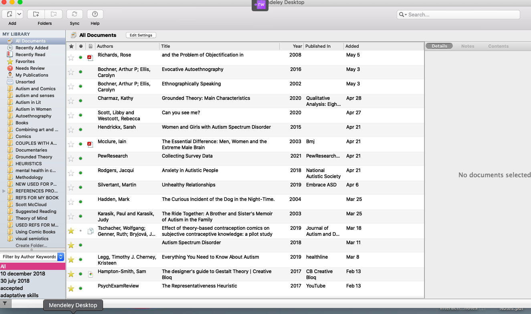Toggle read status dot for Silvertant, Martin
Screen dimensions: 531x314
[x=81, y=187]
